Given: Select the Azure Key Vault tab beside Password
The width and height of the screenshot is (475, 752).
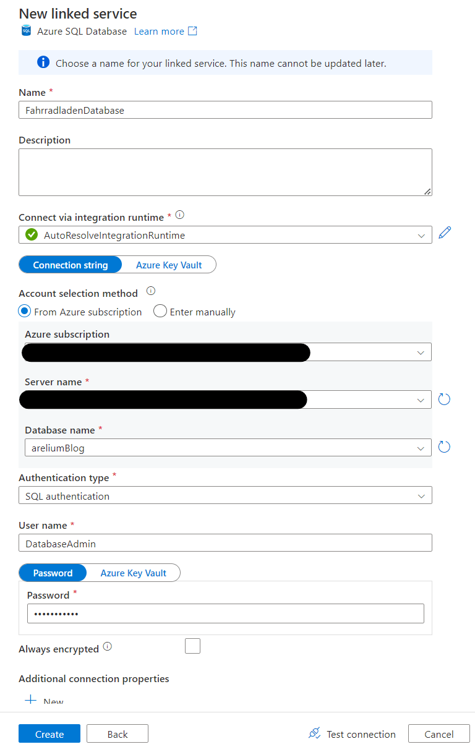Looking at the screenshot, I should (x=134, y=573).
